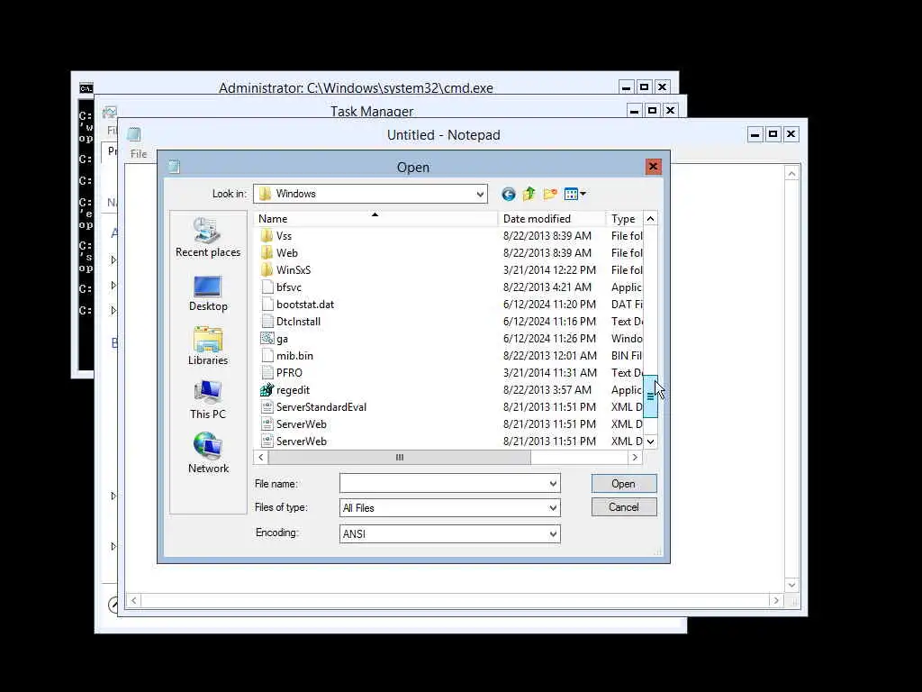Select Recent places in sidebar
Viewport: 922px width, 692px height.
click(208, 238)
